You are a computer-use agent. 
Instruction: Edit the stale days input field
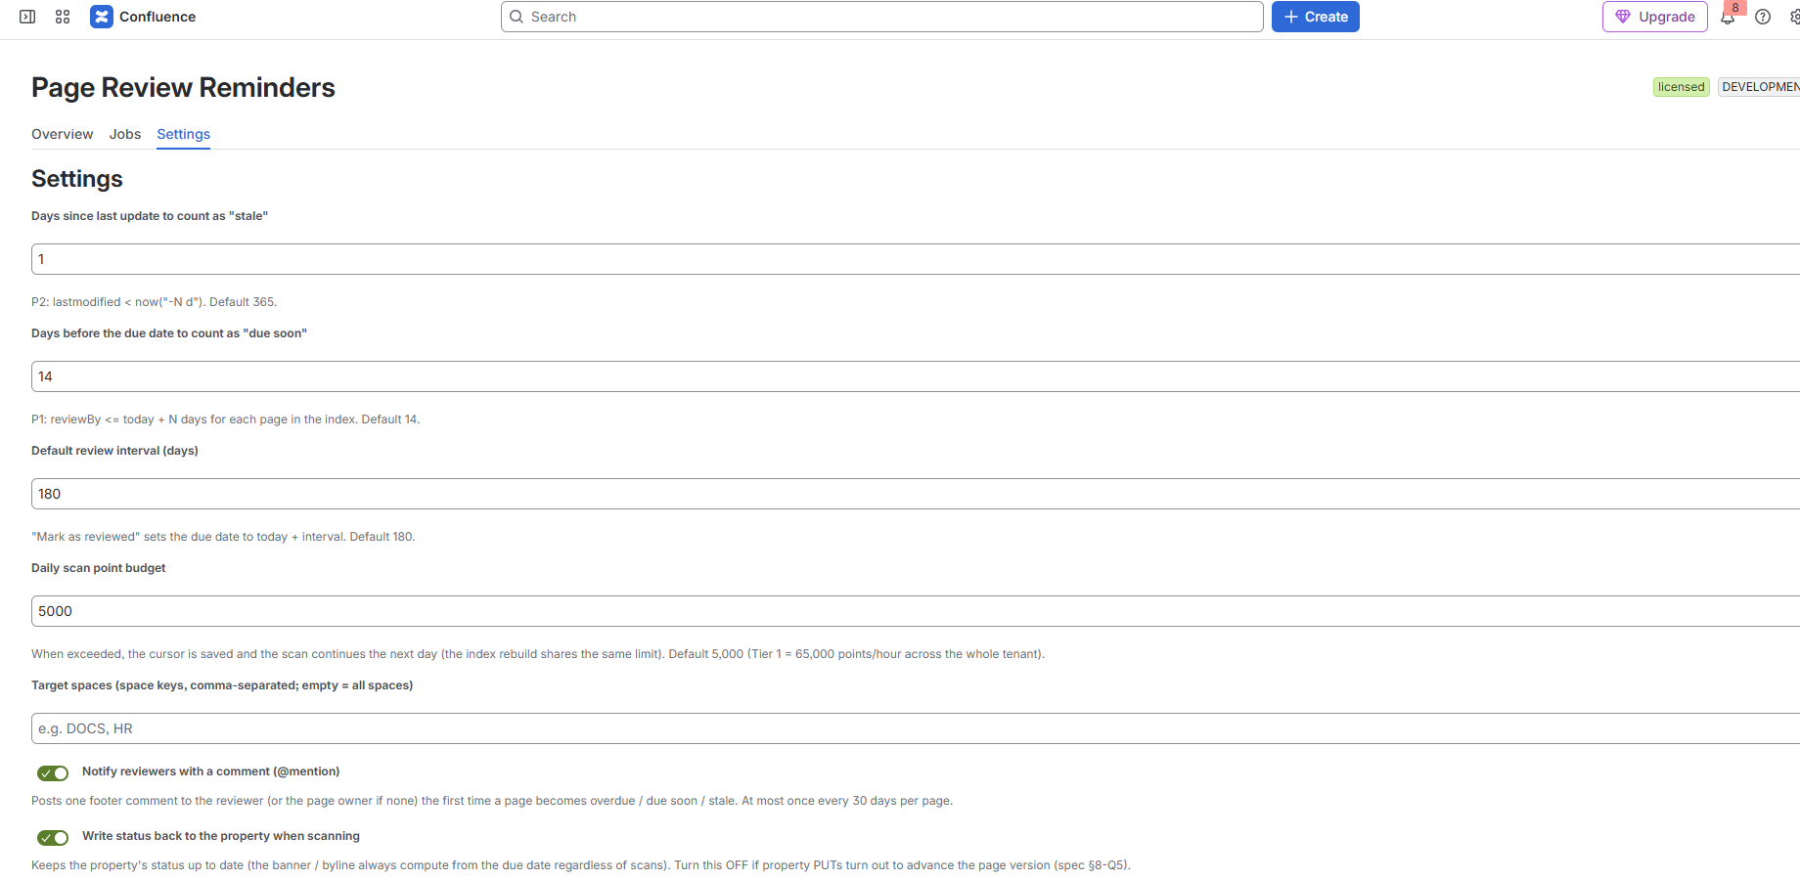pyautogui.click(x=916, y=259)
